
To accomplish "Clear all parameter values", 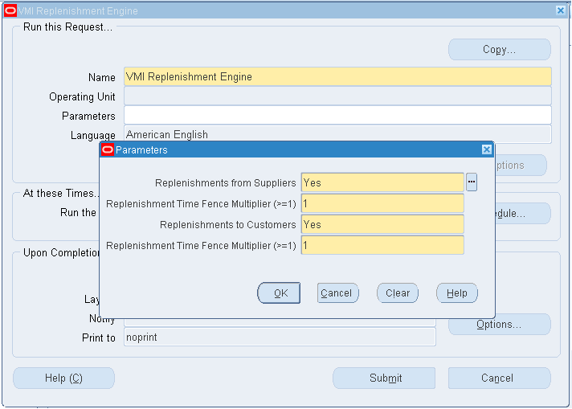I will pos(398,293).
